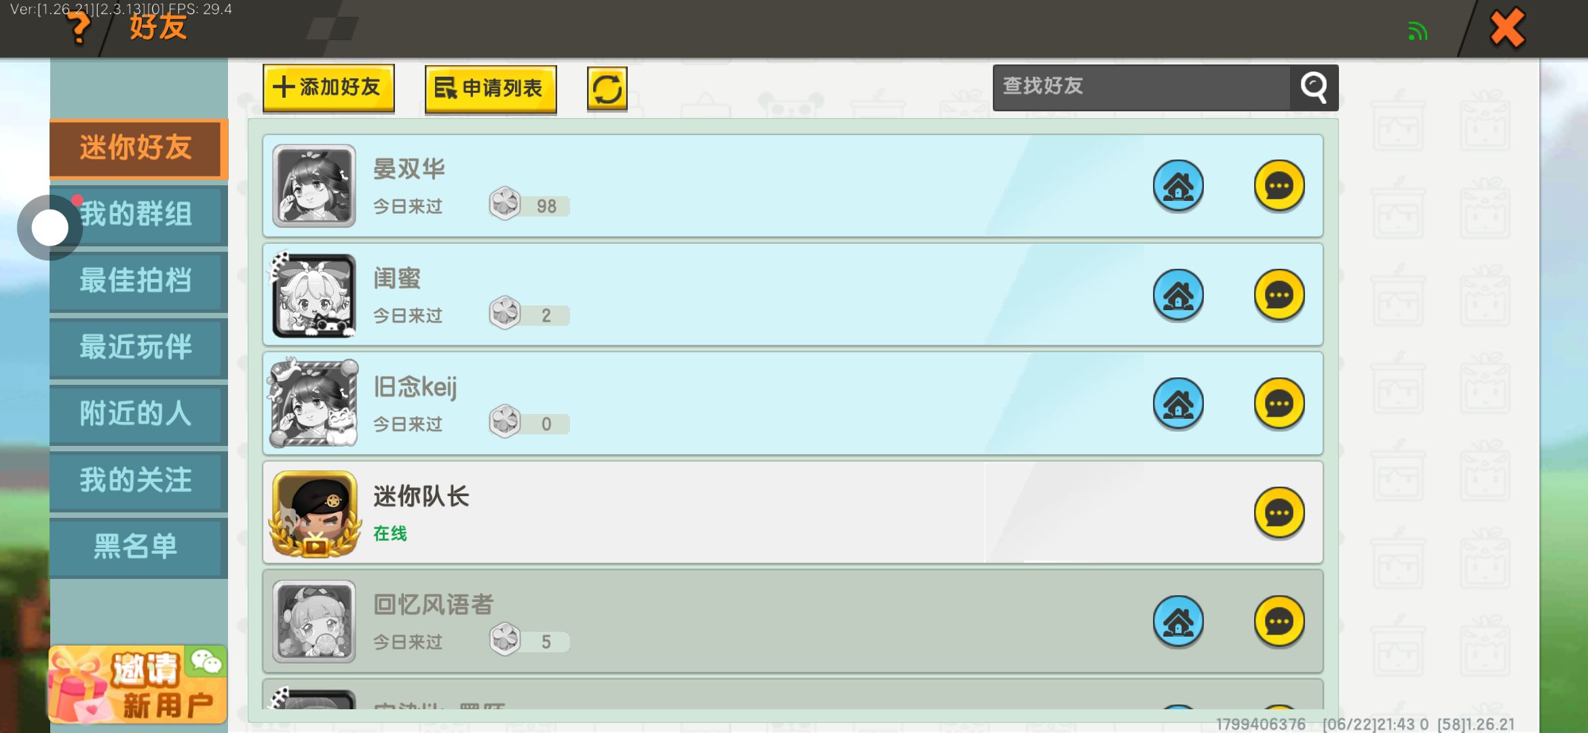Click the search magnifier icon
This screenshot has width=1588, height=733.
click(1314, 88)
